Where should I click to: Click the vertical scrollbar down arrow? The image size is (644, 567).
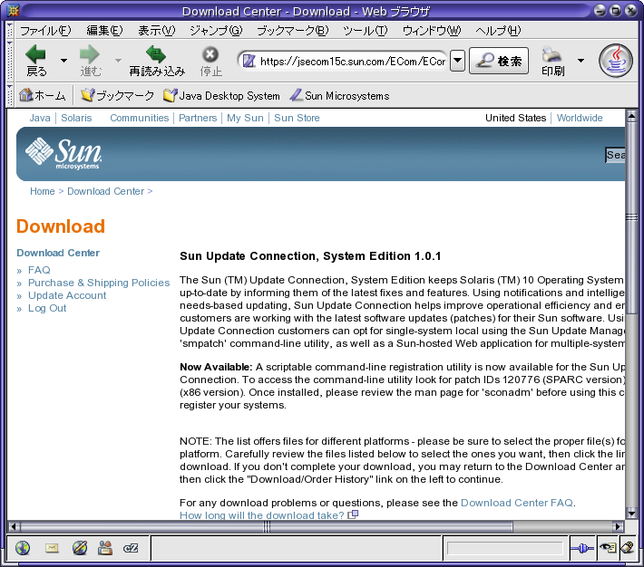click(x=631, y=513)
